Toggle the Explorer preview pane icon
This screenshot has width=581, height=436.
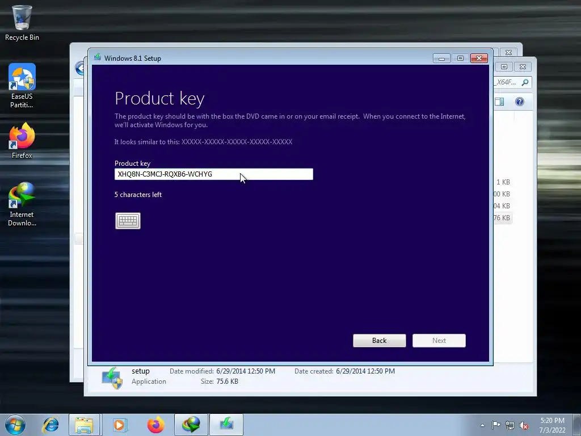[x=499, y=102]
